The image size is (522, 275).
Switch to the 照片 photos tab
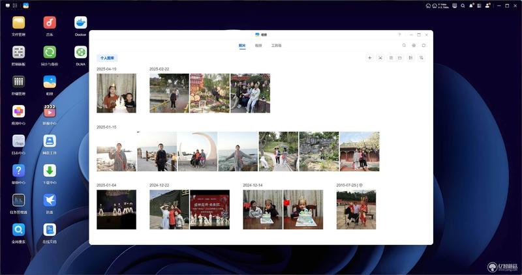coord(242,46)
